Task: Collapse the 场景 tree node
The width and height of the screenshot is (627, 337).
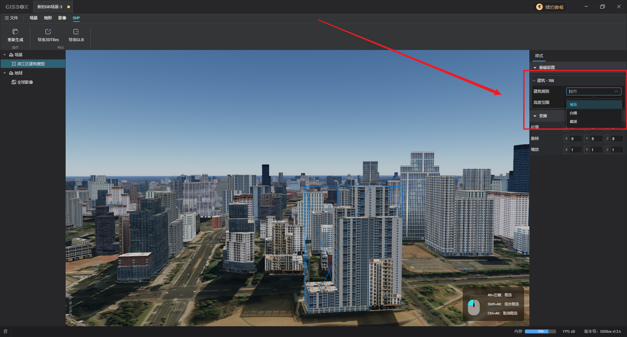Action: [x=5, y=55]
